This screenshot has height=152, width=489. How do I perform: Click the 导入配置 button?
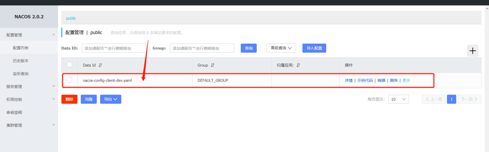click(x=314, y=48)
